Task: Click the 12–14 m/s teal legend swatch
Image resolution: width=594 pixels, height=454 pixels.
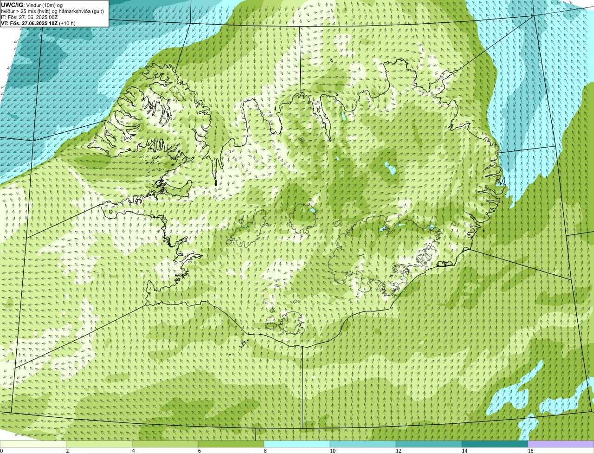Action: click(429, 444)
